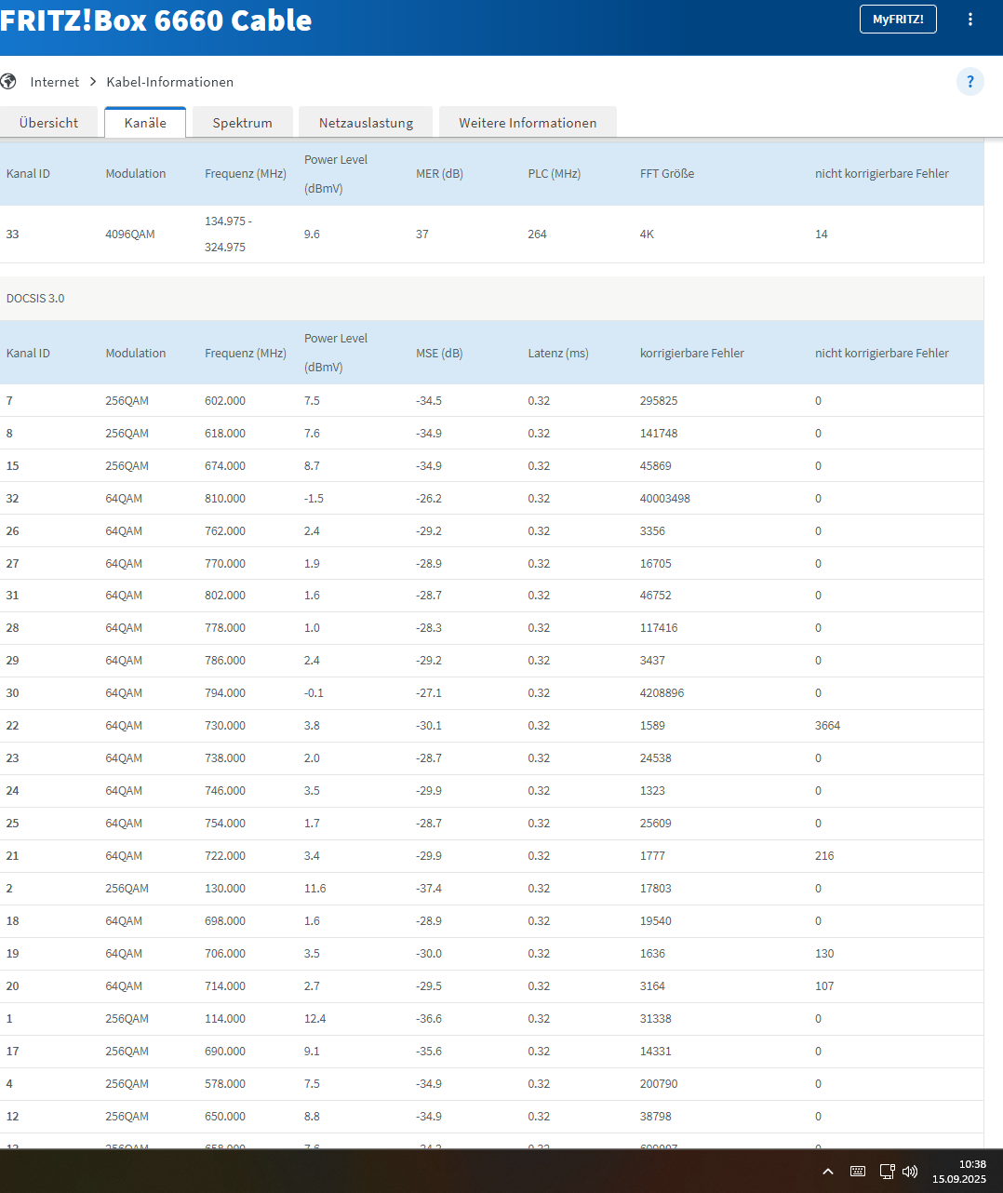1003x1193 pixels.
Task: Switch to the Übersicht tab
Action: [48, 123]
